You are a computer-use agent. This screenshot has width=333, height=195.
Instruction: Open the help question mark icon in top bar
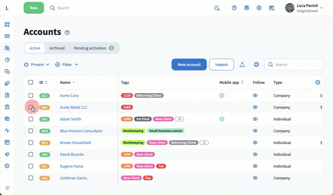(234, 8)
